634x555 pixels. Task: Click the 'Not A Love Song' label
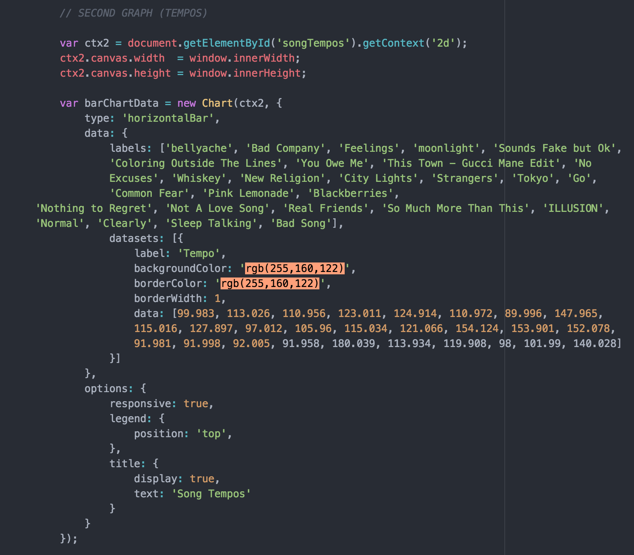point(217,208)
